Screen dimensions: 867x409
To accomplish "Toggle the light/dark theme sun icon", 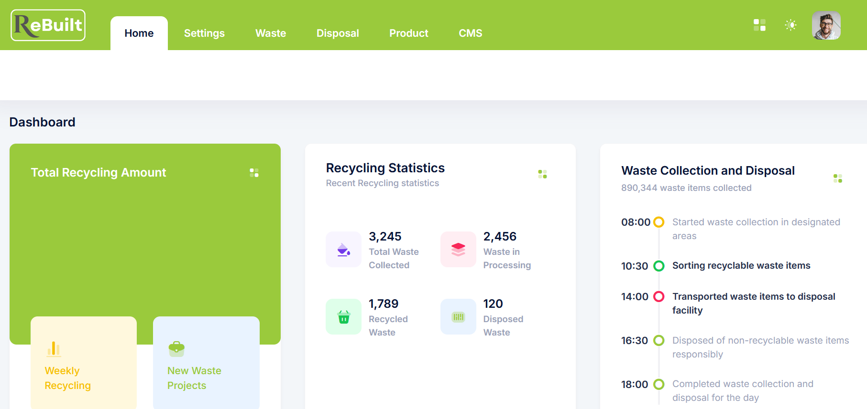I will (790, 25).
